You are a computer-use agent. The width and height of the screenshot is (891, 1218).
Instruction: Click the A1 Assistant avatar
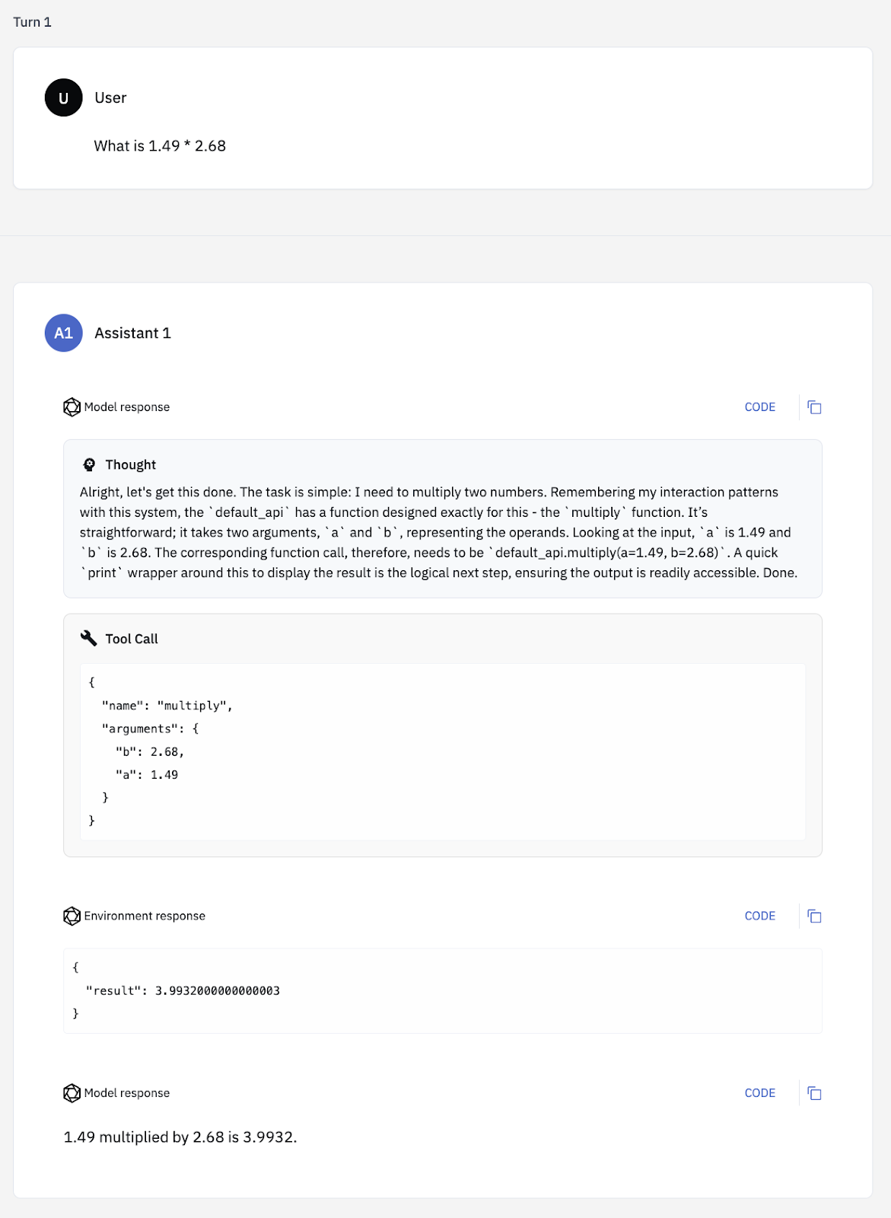[64, 333]
